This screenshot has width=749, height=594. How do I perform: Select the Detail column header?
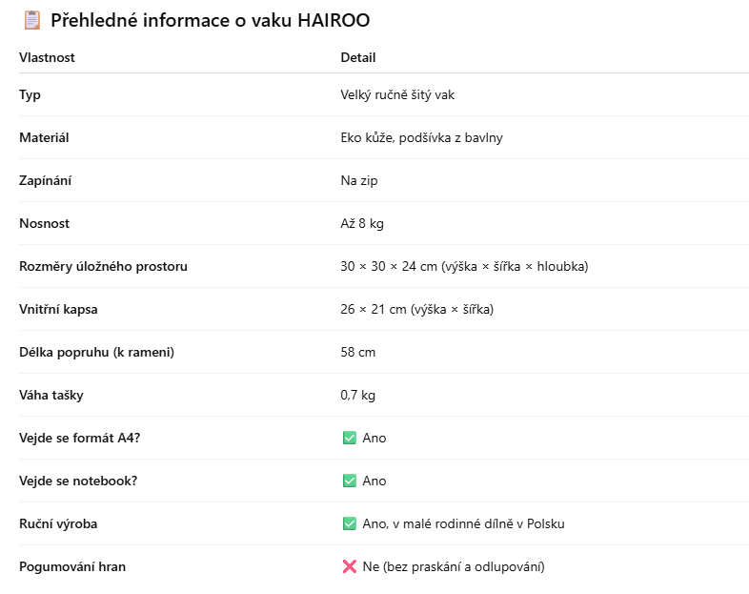(358, 57)
